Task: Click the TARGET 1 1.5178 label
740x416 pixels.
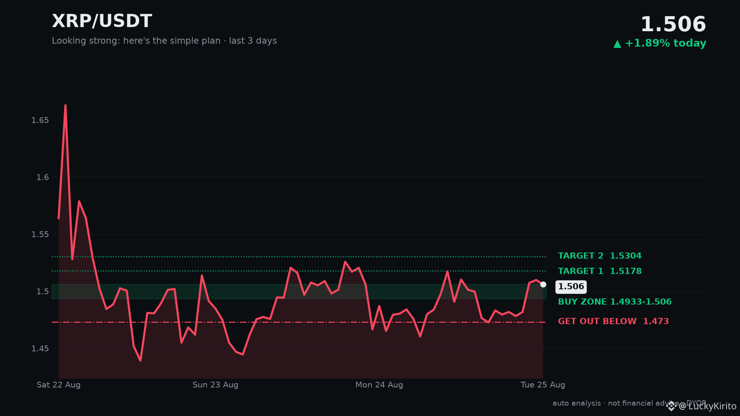Action: tap(600, 271)
